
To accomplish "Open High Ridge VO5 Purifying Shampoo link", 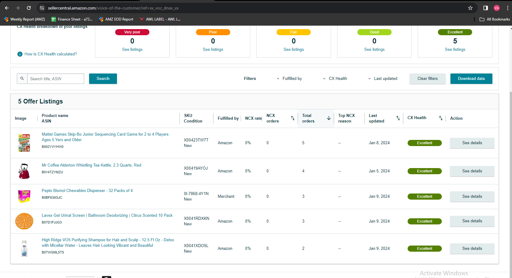I will pos(108,243).
